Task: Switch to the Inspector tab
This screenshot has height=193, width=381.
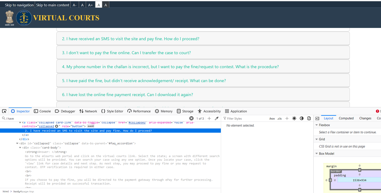Action: [x=20, y=111]
